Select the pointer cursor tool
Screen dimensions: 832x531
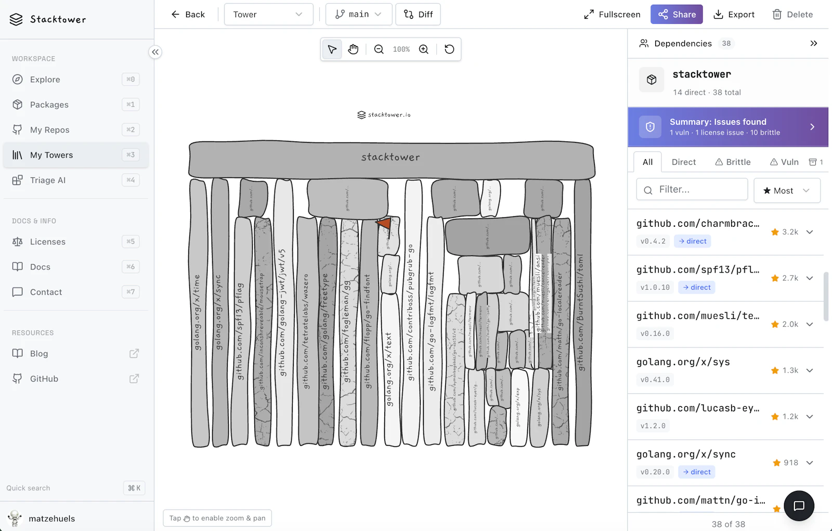pyautogui.click(x=332, y=49)
